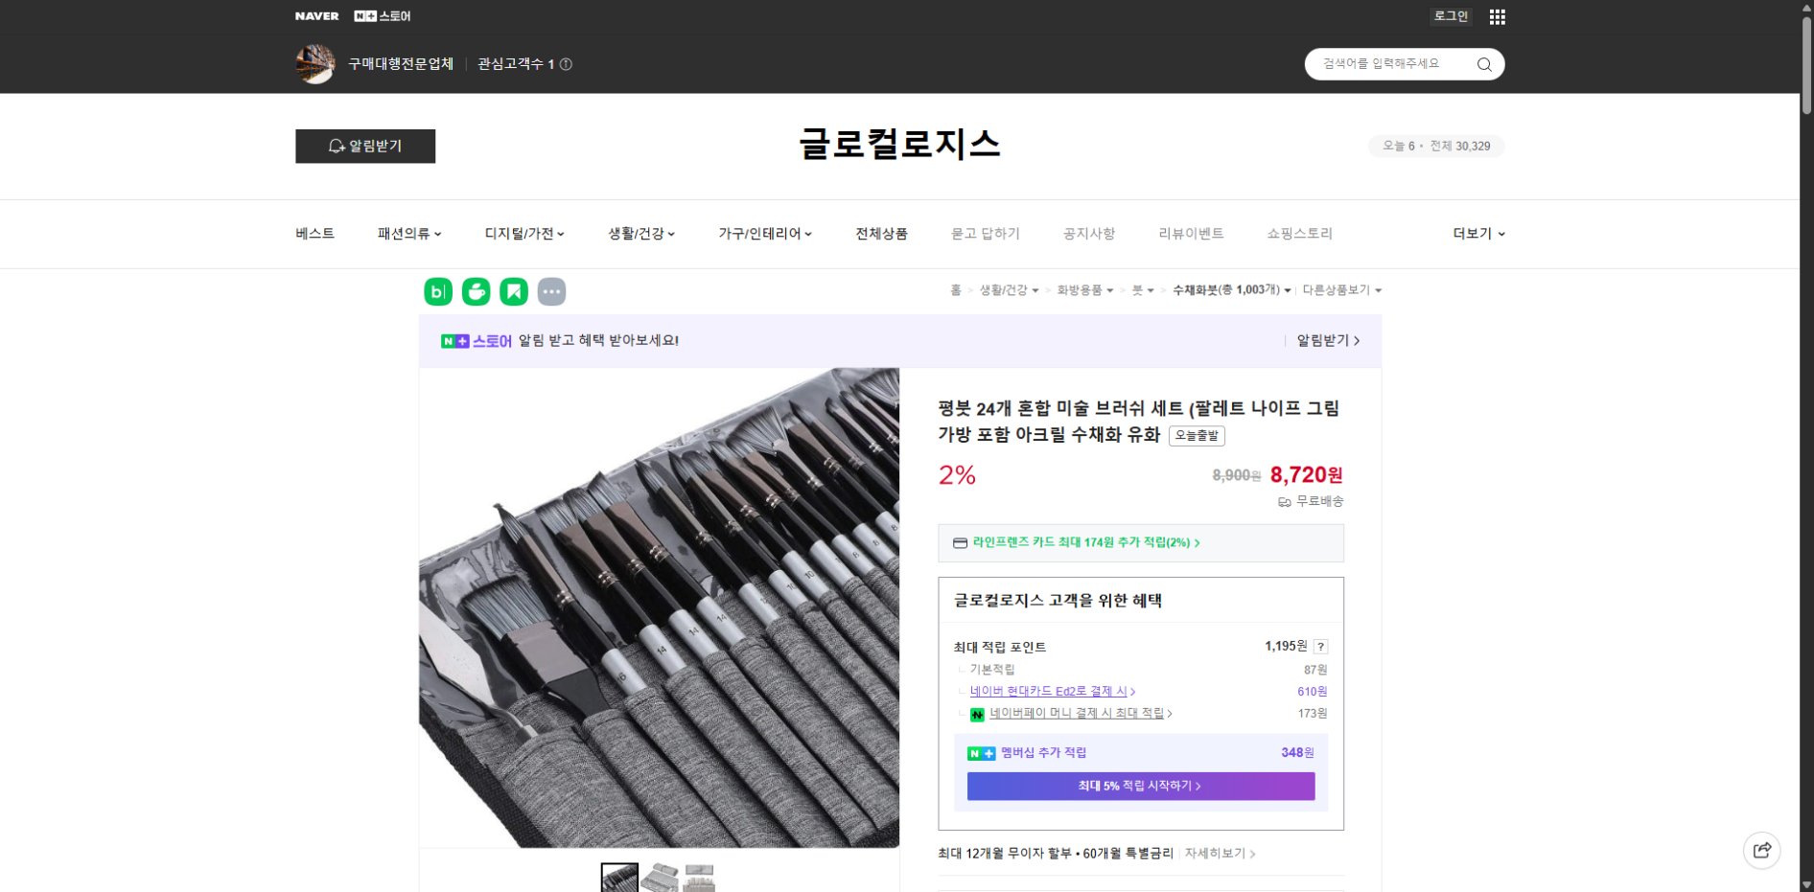The width and height of the screenshot is (1814, 892).
Task: Open the more share options icon
Action: pos(552,291)
